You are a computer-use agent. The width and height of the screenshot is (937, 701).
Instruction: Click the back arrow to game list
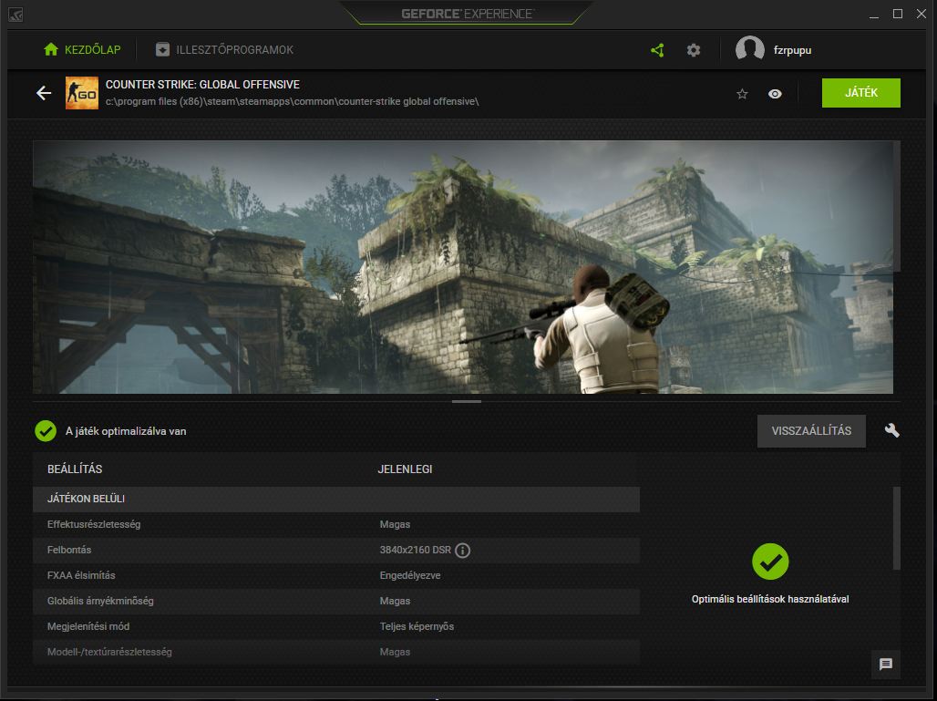(x=44, y=93)
